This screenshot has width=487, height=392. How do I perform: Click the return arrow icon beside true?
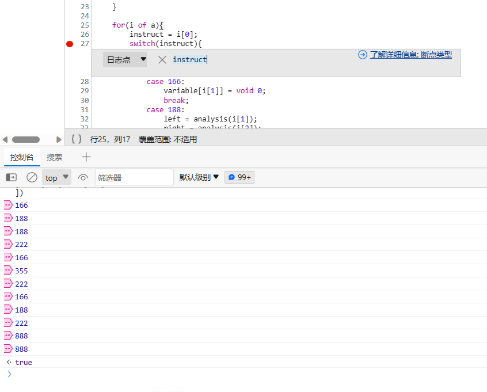pos(8,362)
